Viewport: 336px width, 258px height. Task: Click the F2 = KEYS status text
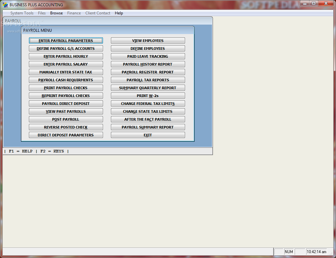point(52,151)
